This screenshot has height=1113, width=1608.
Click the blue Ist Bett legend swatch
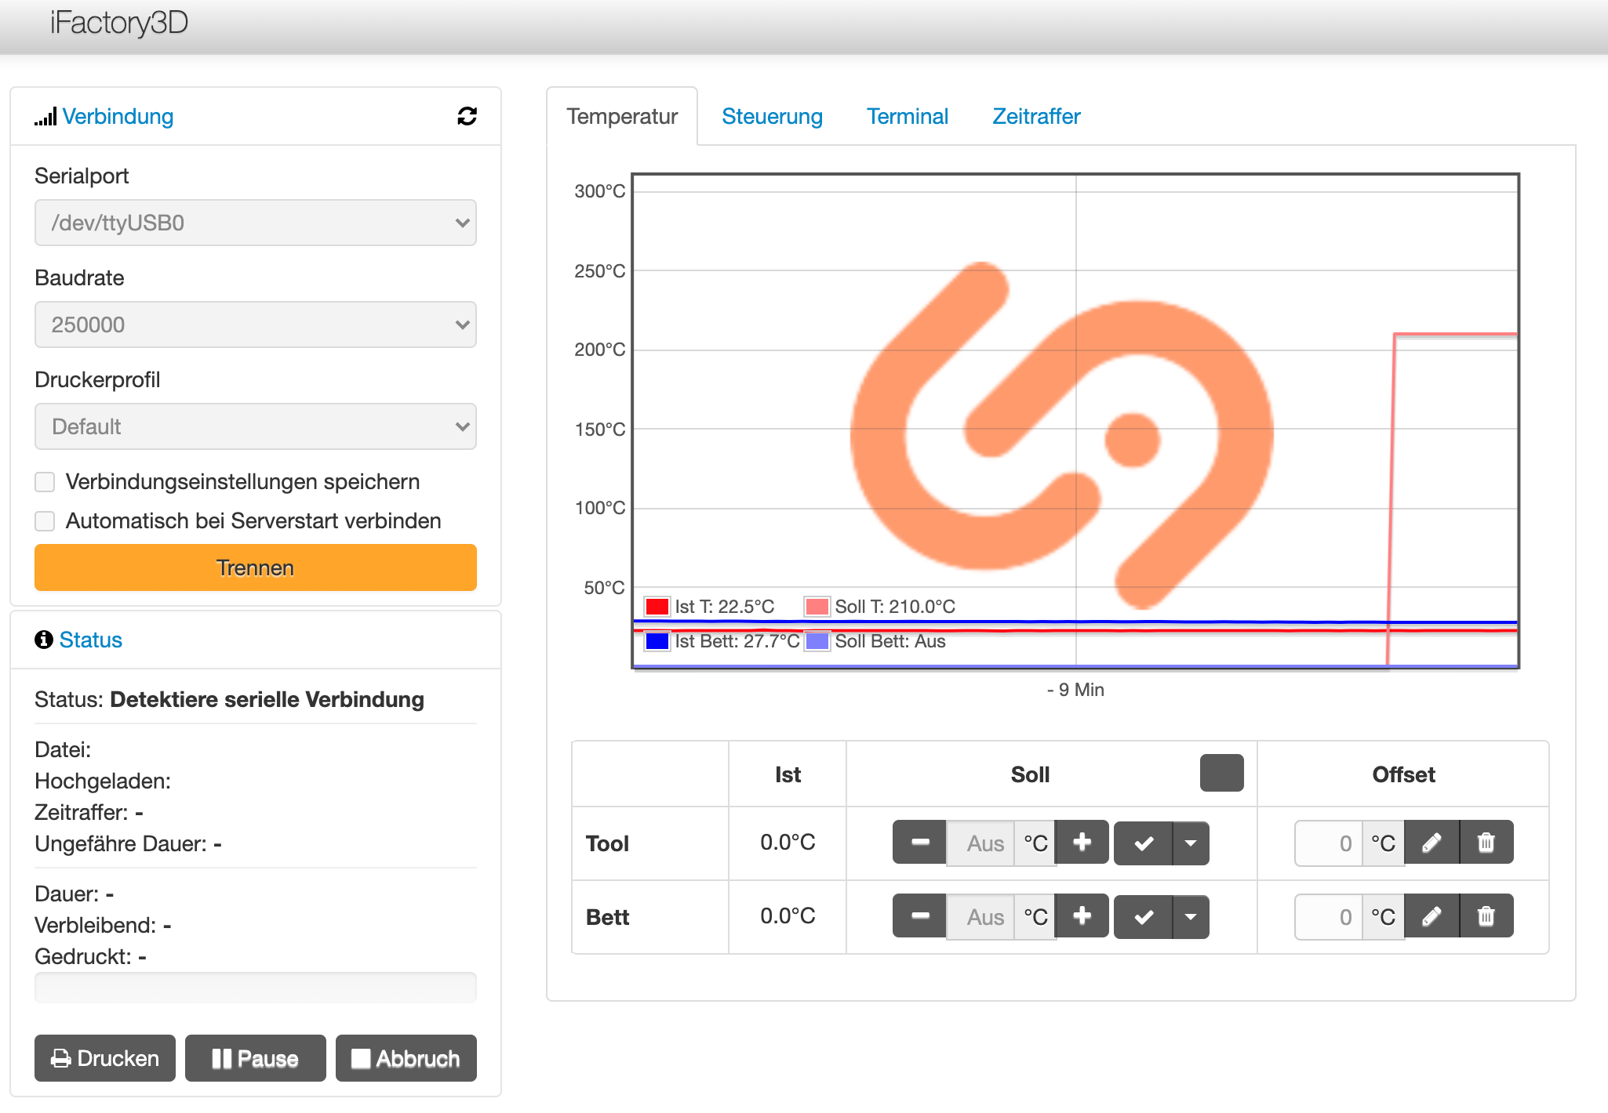point(657,641)
